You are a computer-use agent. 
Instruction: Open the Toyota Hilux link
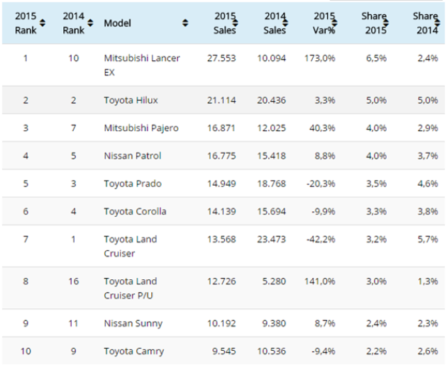pos(131,100)
